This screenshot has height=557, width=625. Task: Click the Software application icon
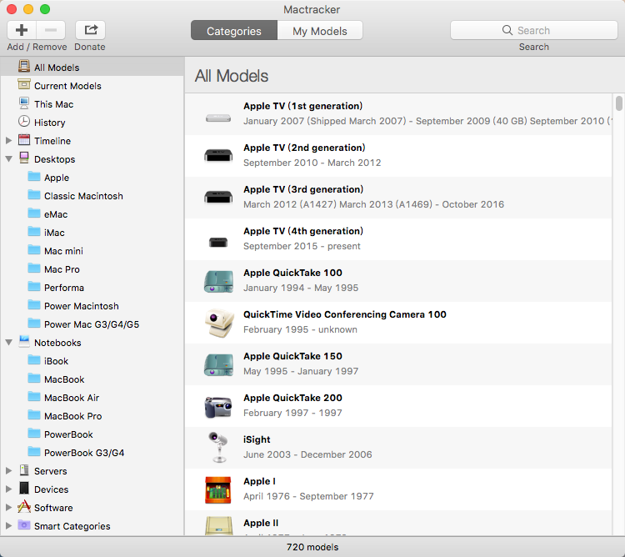24,507
